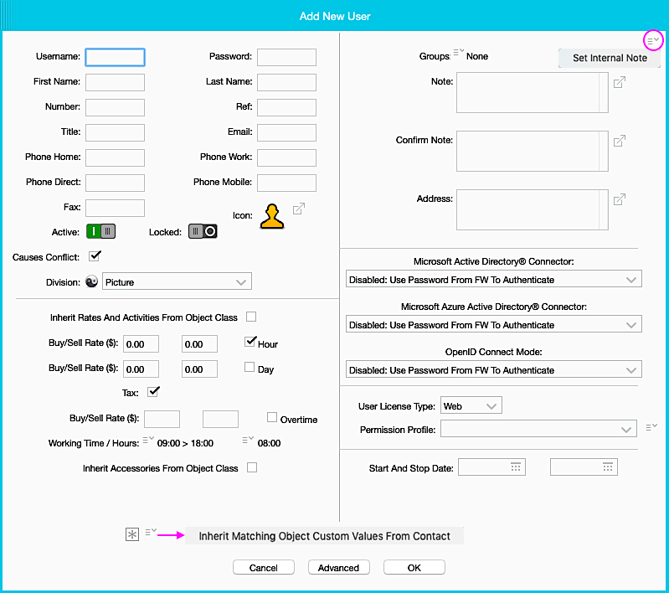Click the yellow user icon picture
Image resolution: width=669 pixels, height=593 pixels.
point(272,216)
